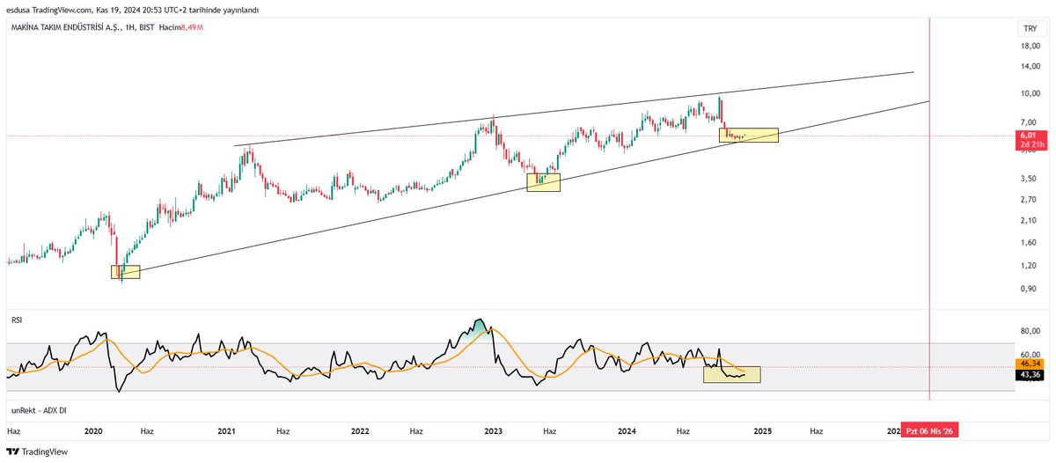Click the 2023 time axis label
The image size is (1056, 463).
493,431
